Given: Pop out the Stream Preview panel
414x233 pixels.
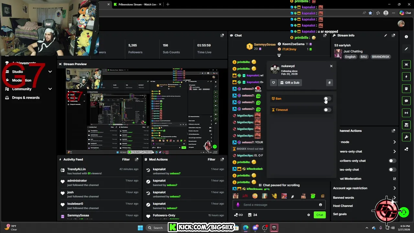Looking at the screenshot, I should coord(222,35).
